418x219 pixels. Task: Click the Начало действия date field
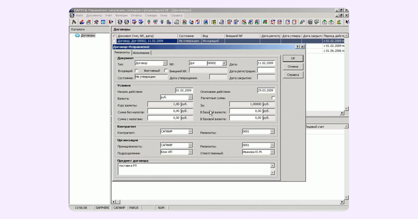[184, 90]
